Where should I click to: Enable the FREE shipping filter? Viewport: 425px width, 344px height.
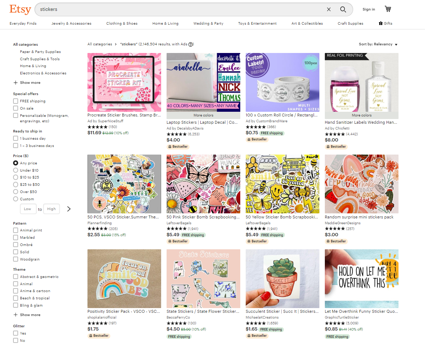coord(15,101)
